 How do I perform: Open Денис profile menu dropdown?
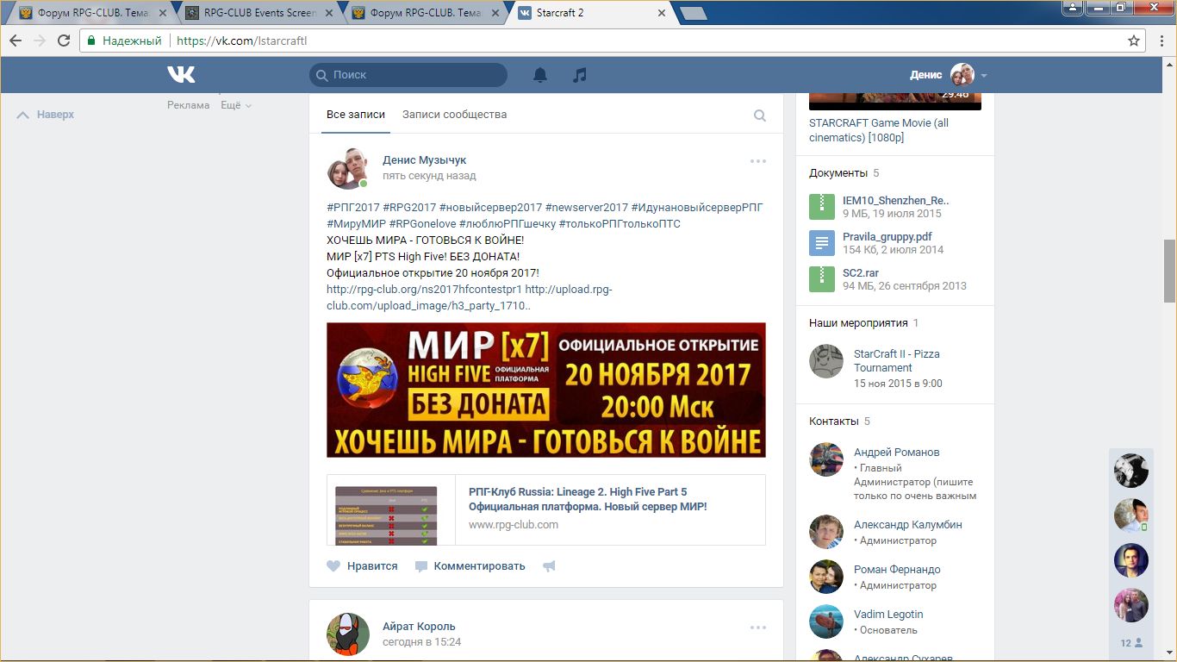[983, 76]
